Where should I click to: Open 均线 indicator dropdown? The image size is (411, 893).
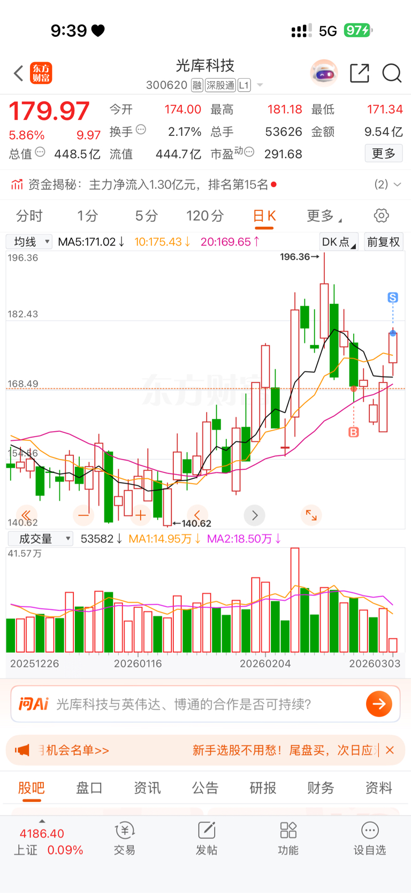click(x=29, y=242)
